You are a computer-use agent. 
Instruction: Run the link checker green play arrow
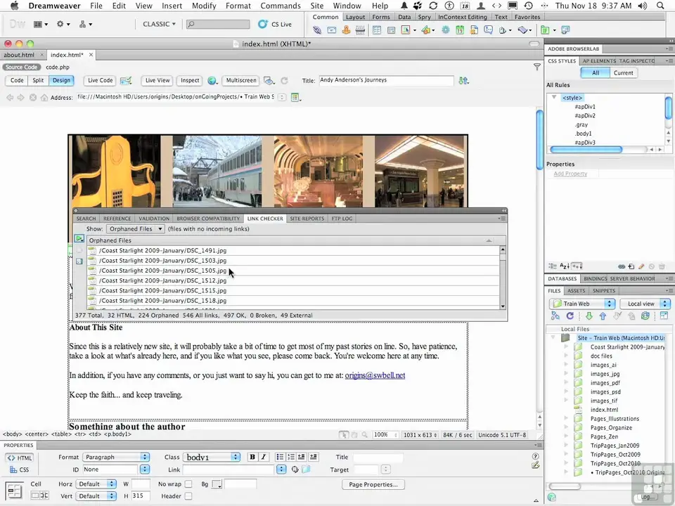coord(79,240)
